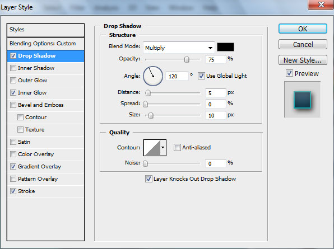Uncheck Use Global Light
Screen dimensions: 334x249
[201, 76]
